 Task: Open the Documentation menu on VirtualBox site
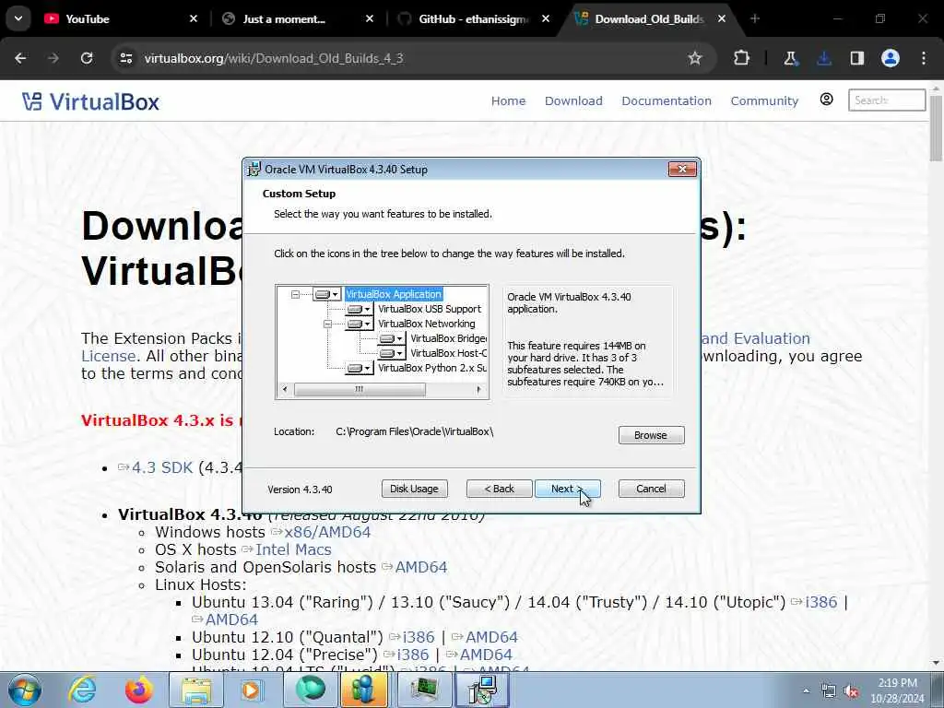(x=667, y=101)
